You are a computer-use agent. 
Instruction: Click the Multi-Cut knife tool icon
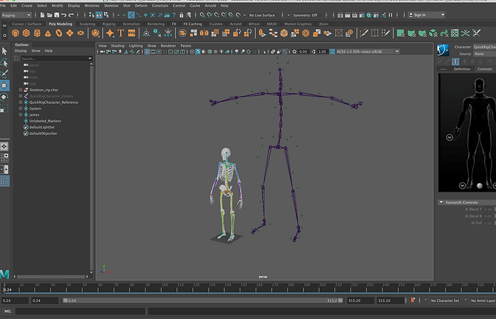pyautogui.click(x=364, y=33)
